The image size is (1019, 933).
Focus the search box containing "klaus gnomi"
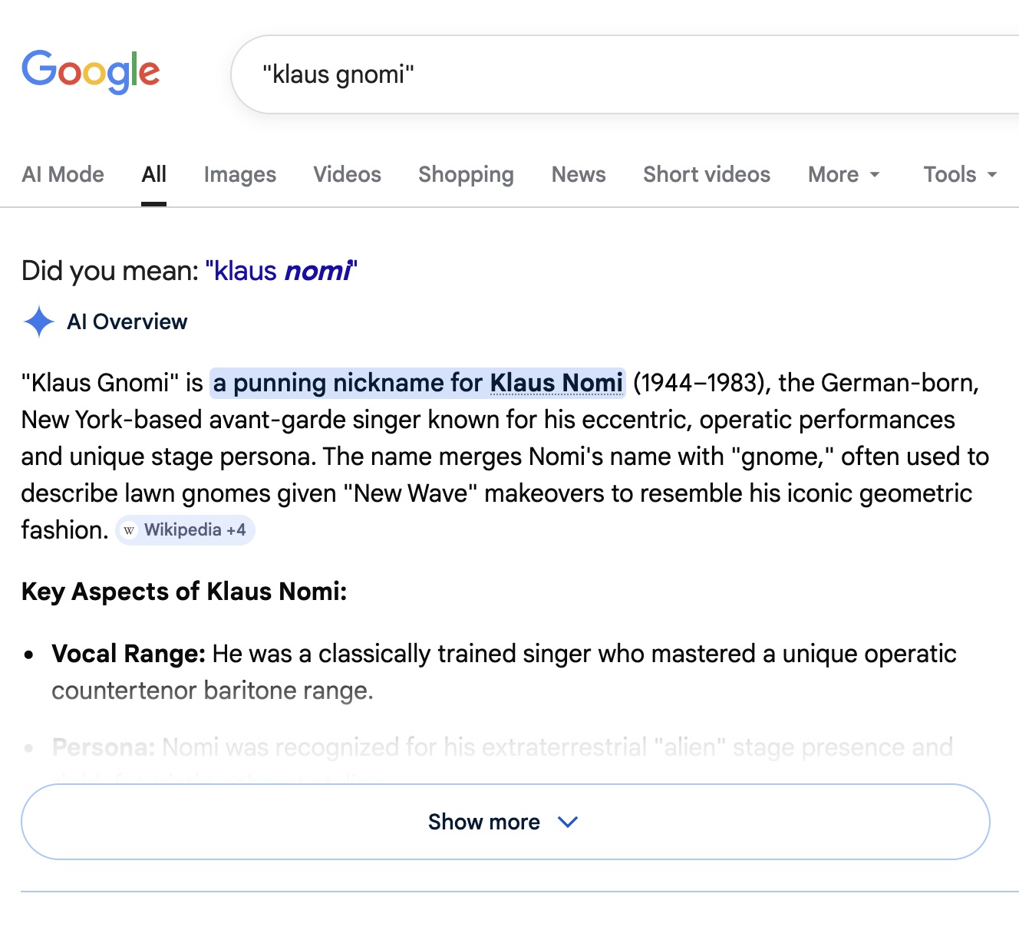[x=614, y=74]
